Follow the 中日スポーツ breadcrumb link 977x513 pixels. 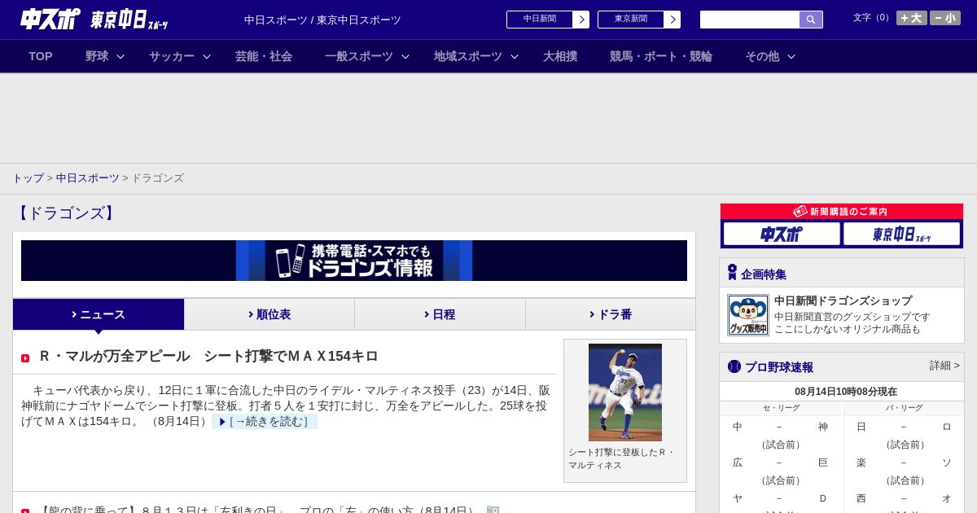pos(88,178)
